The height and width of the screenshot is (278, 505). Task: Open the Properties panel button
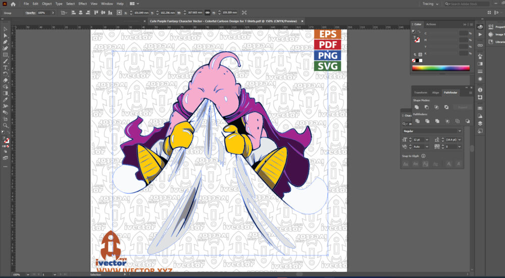(496, 27)
